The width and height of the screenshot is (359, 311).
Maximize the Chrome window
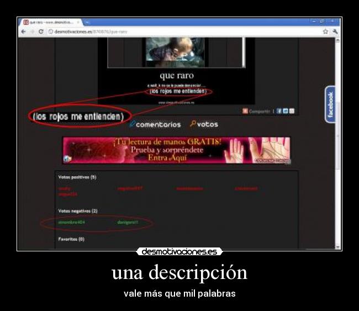pyautogui.click(x=322, y=22)
